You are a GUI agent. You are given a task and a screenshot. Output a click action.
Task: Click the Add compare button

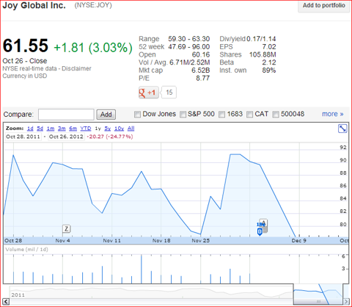coord(106,115)
